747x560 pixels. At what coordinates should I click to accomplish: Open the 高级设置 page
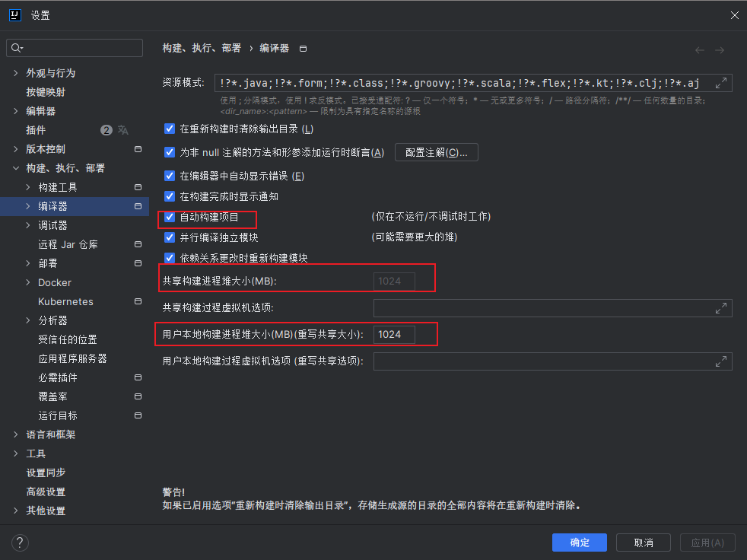pos(46,492)
